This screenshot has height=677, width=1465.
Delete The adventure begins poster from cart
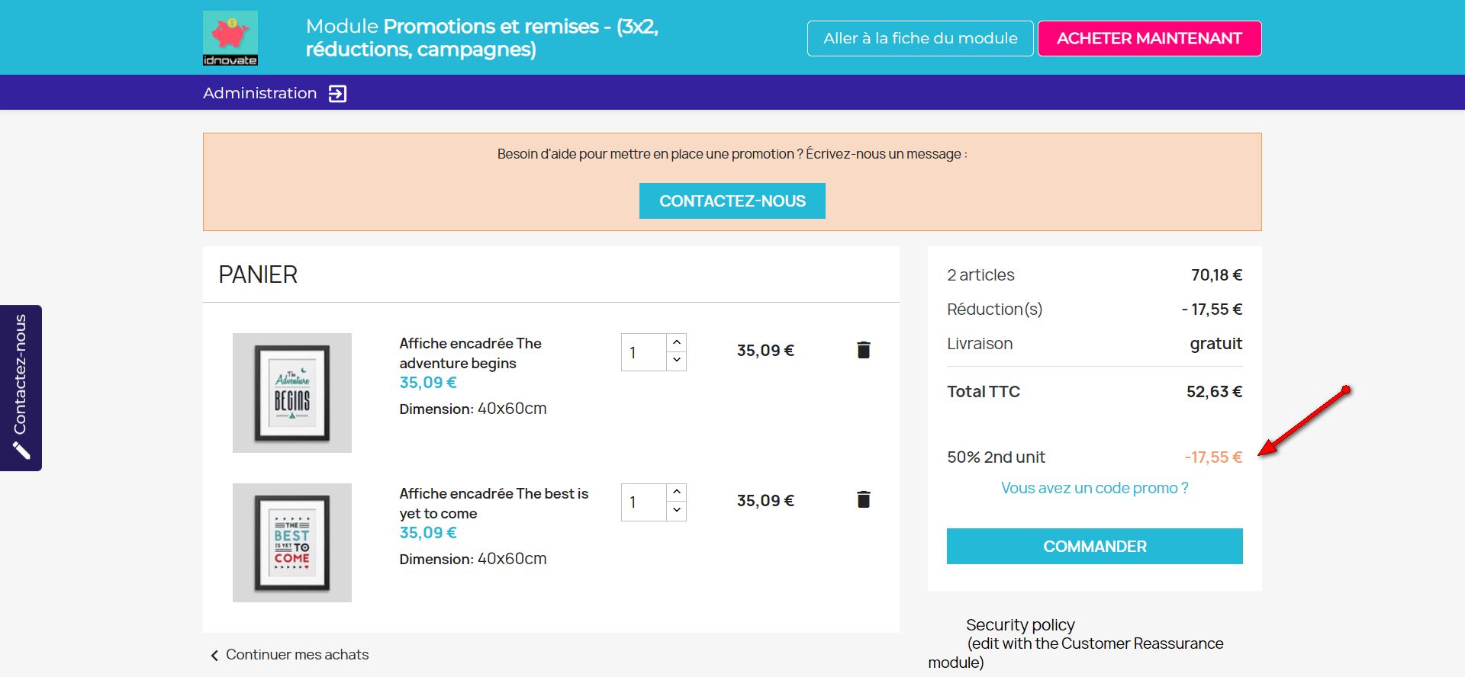point(863,350)
